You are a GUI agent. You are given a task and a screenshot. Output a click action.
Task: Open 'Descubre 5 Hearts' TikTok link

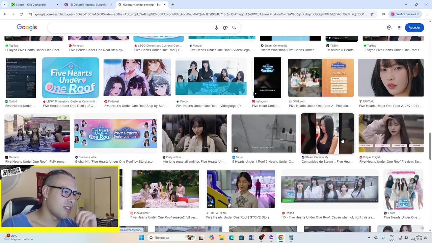coord(341,50)
